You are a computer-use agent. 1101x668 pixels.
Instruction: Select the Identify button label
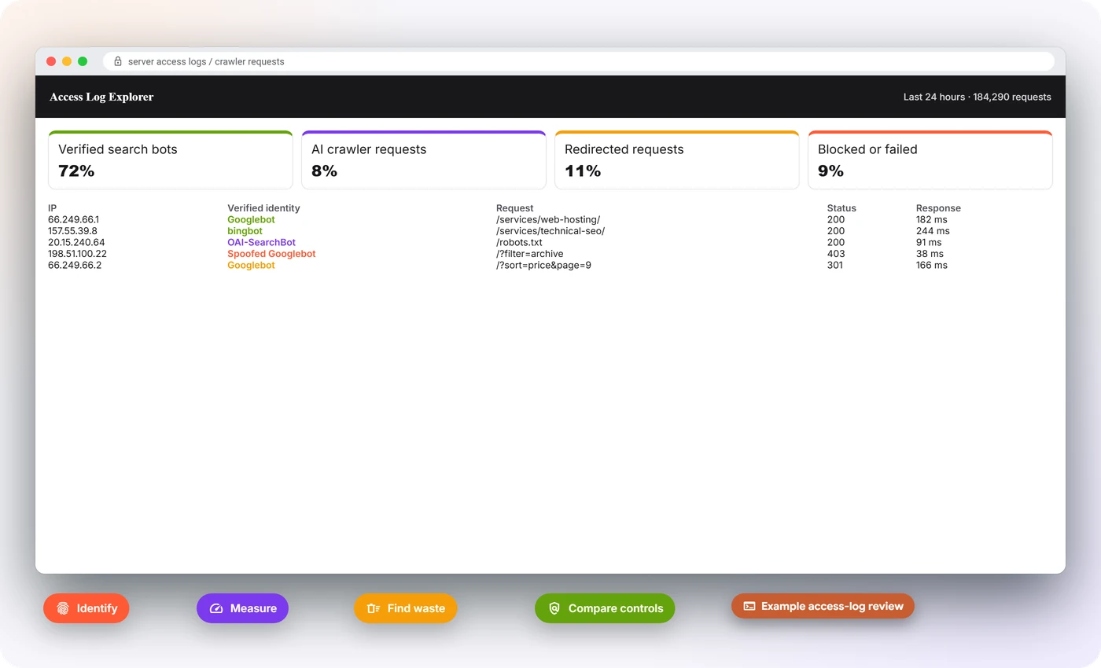coord(97,608)
